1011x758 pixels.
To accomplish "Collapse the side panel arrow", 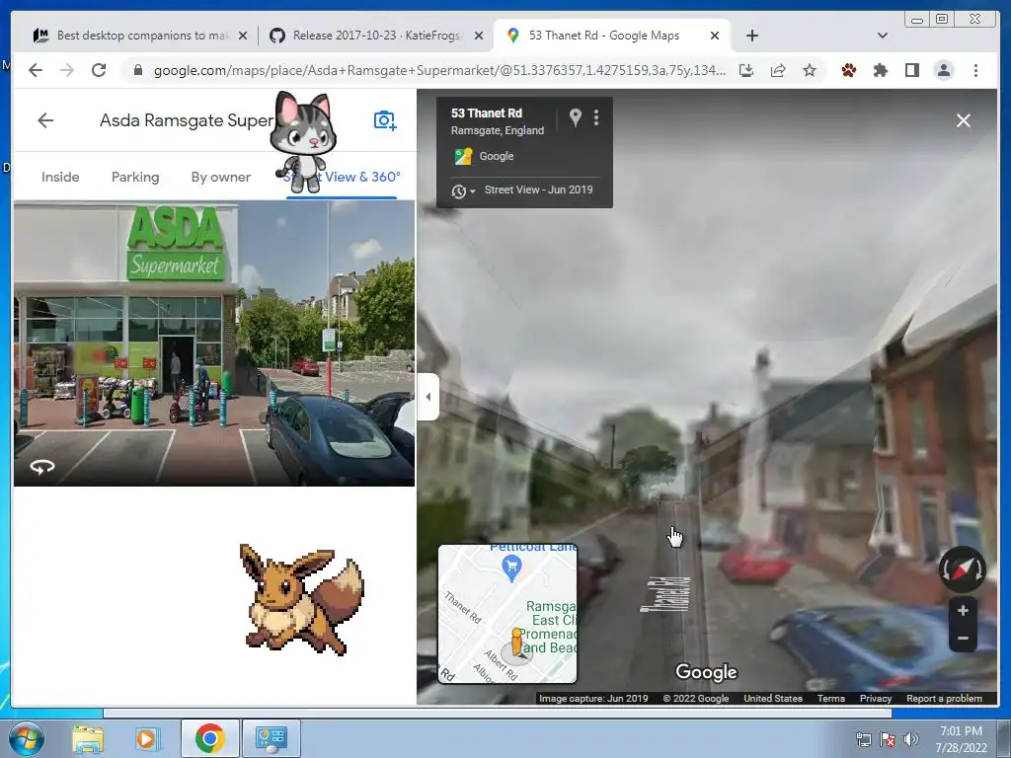I will (x=428, y=397).
